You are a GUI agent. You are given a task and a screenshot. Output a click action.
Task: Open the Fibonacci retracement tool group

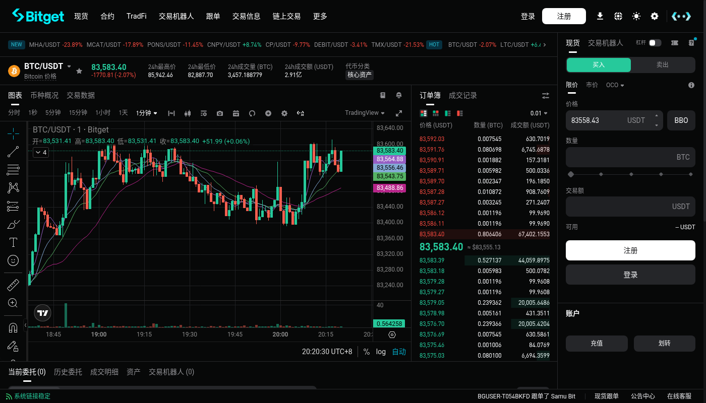pyautogui.click(x=14, y=170)
